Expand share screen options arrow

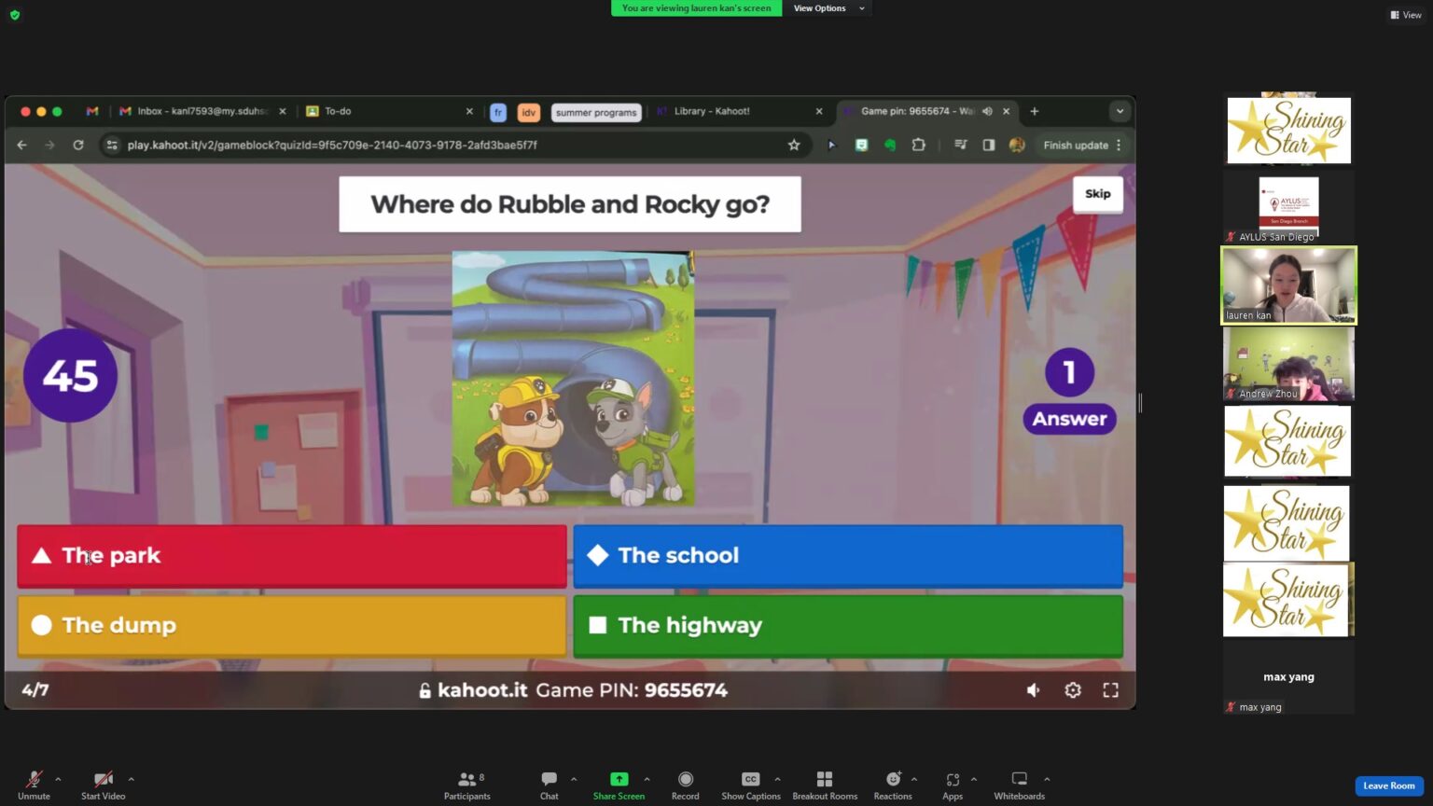(x=647, y=779)
